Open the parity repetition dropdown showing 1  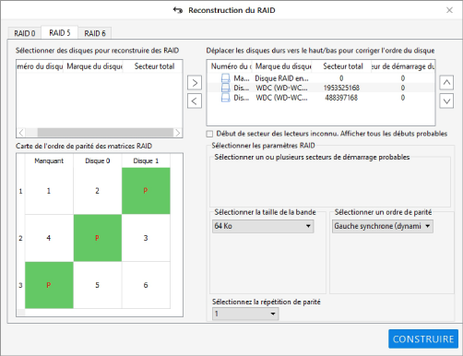245,314
